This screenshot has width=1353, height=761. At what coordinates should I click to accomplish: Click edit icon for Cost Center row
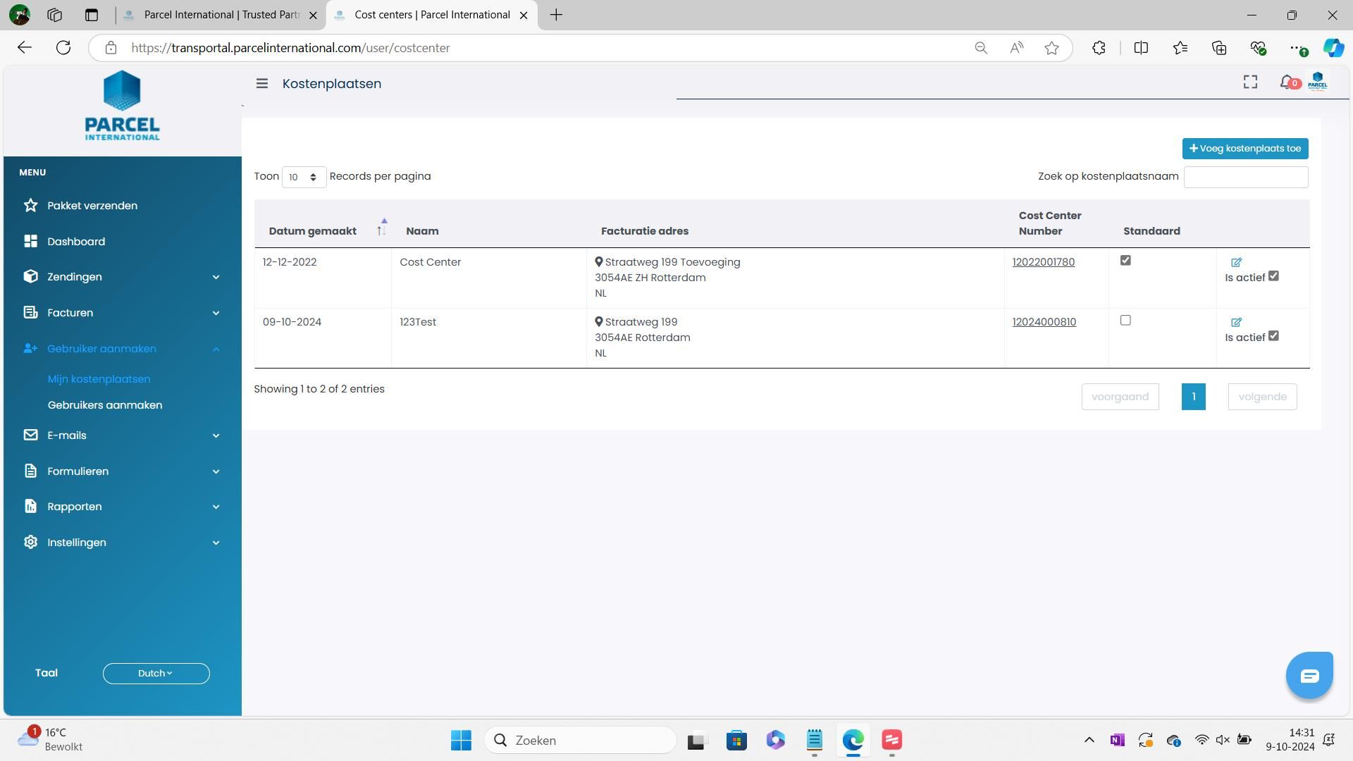tap(1236, 262)
